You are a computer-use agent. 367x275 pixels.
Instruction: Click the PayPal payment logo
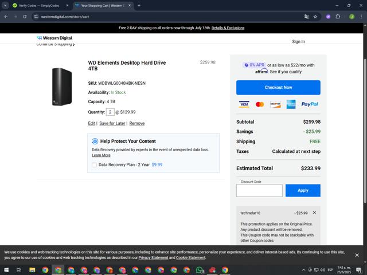(x=310, y=104)
